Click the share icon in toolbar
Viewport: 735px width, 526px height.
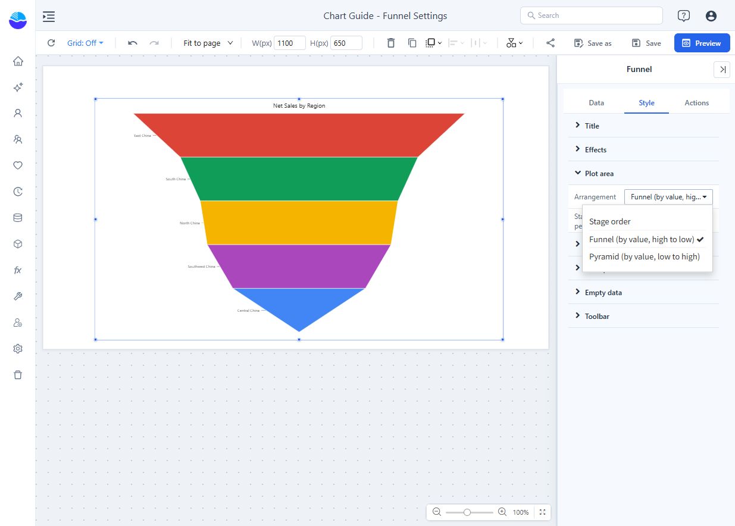tap(551, 43)
